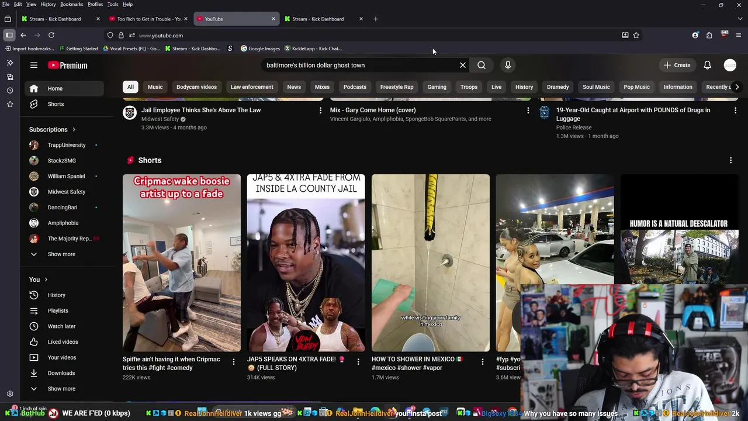Select the Law enforcement chip
Viewport: 748px width, 421px height.
(x=252, y=87)
